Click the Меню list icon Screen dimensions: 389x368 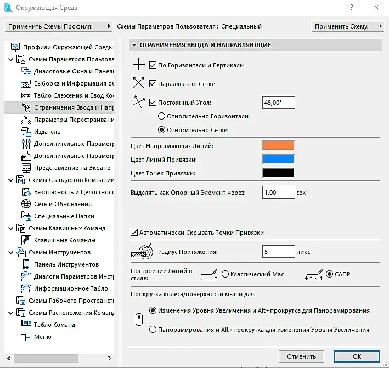coord(26,337)
